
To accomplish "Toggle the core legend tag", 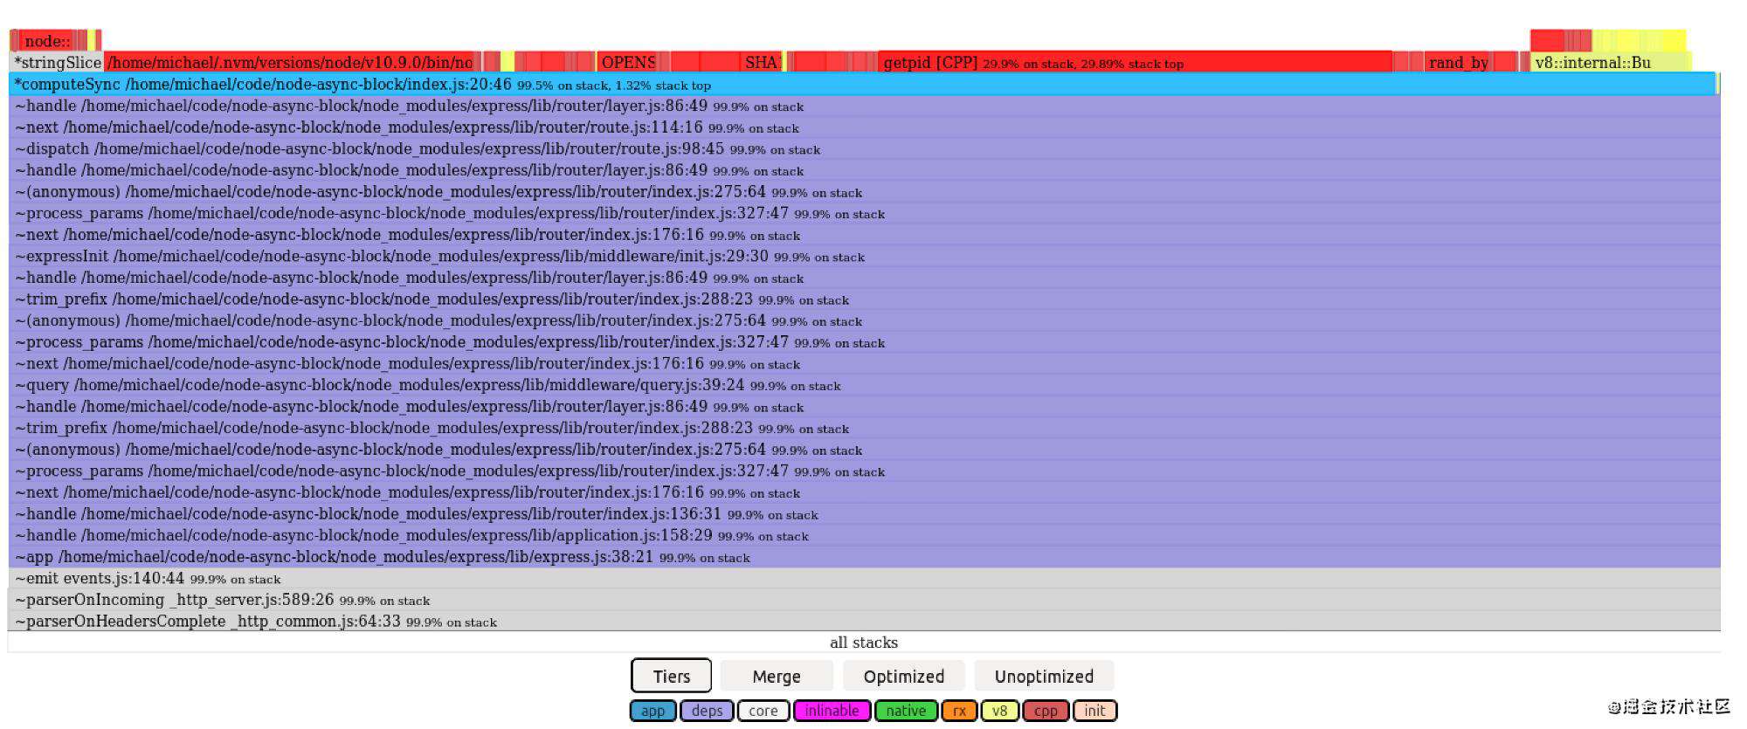I will pos(763,711).
